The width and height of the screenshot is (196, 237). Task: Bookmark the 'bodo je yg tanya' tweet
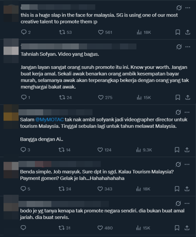tap(177, 228)
